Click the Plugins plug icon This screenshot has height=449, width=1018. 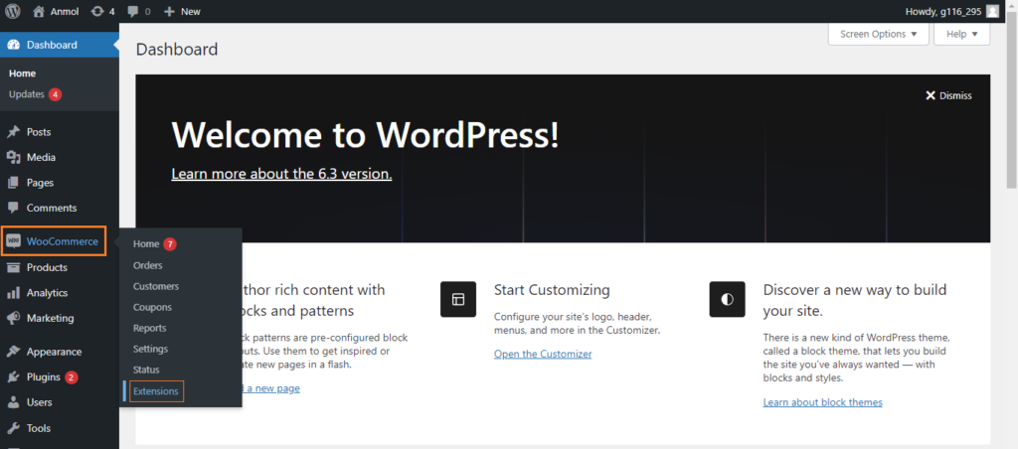click(x=13, y=376)
